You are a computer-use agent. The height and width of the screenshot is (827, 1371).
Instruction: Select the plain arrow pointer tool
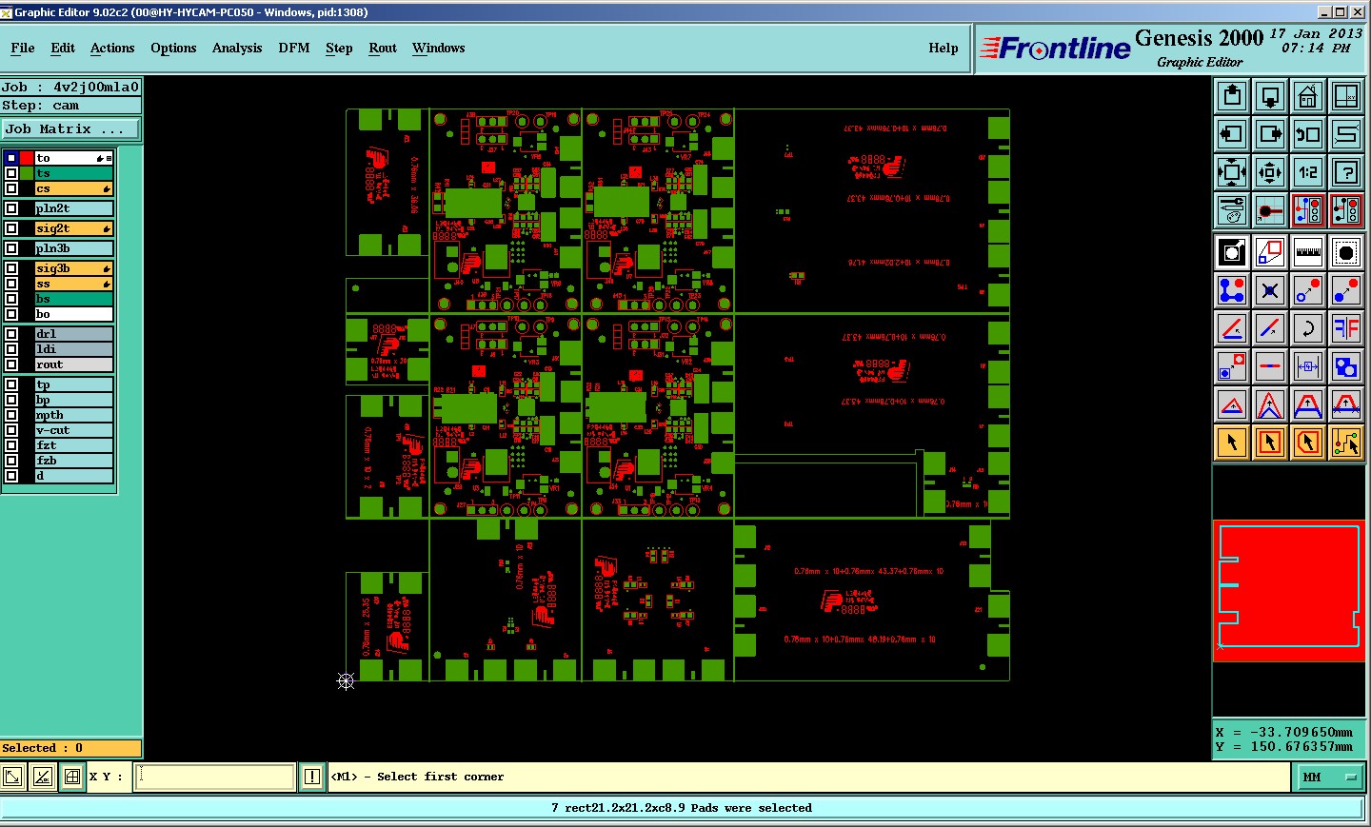point(1232,443)
